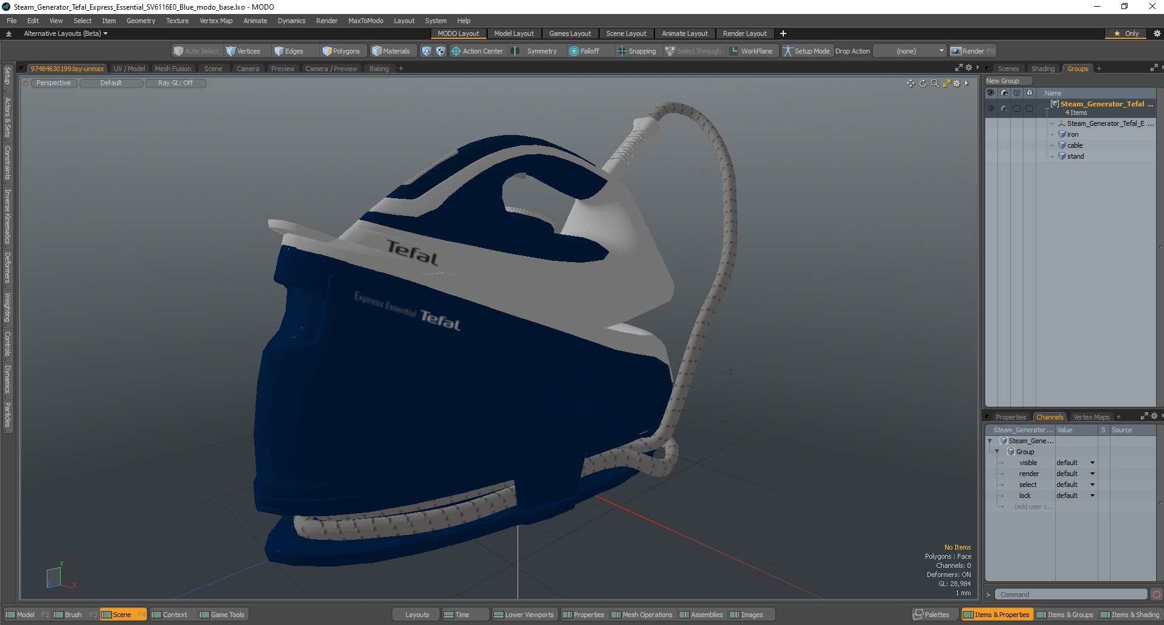Open viewport settings gear icon
The image size is (1164, 625).
point(957,83)
